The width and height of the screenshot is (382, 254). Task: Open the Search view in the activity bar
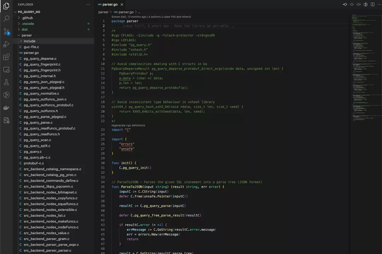tap(6, 19)
